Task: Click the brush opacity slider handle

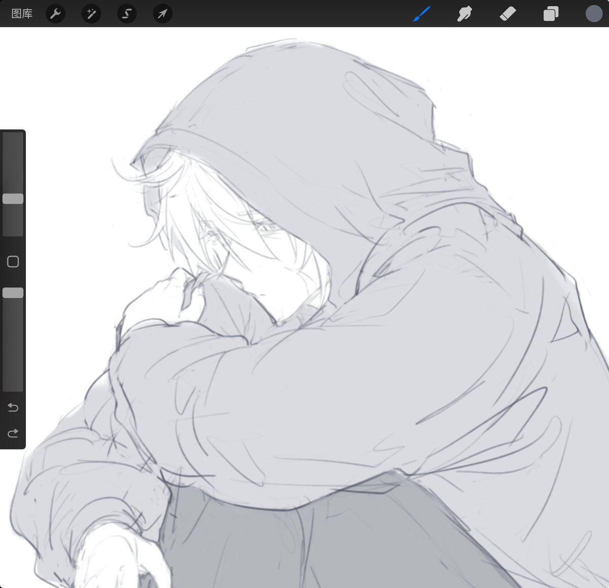Action: coord(13,293)
